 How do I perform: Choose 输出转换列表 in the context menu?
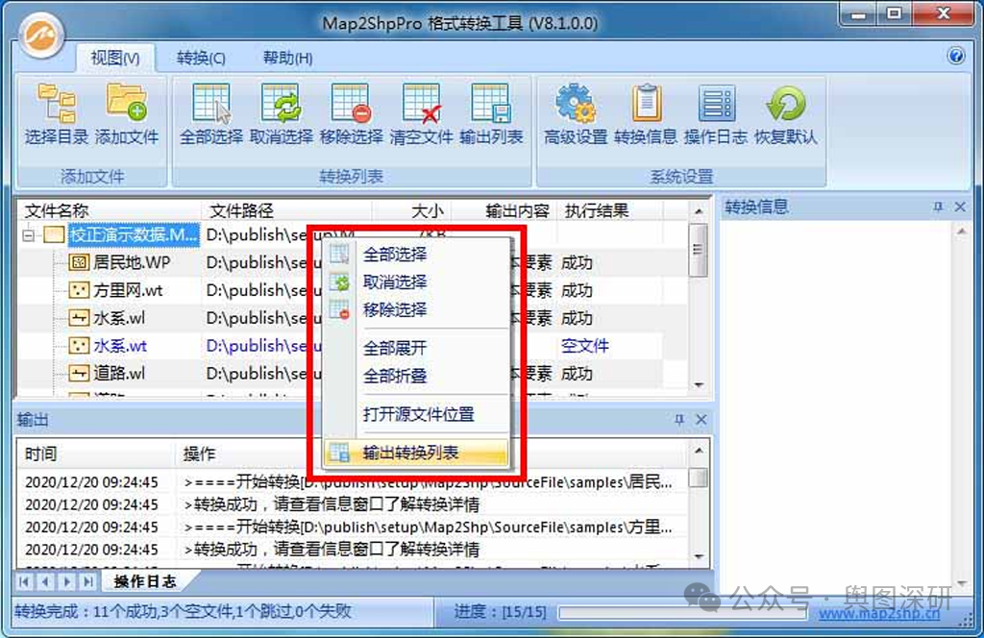pos(415,453)
